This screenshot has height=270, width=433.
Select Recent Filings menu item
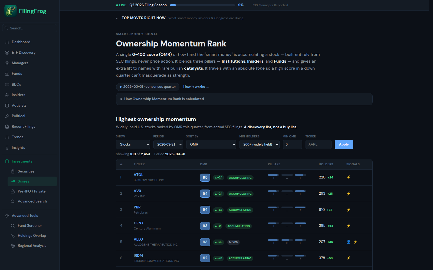coord(29,127)
